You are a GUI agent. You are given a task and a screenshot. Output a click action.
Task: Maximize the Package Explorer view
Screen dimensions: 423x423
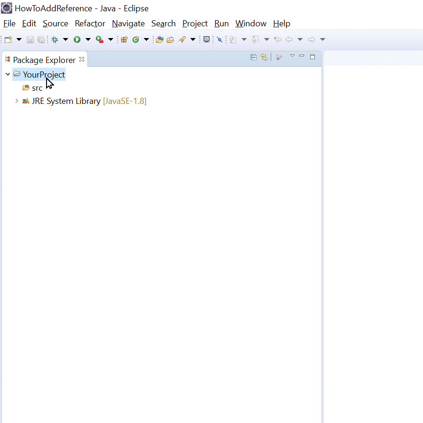pyautogui.click(x=313, y=56)
